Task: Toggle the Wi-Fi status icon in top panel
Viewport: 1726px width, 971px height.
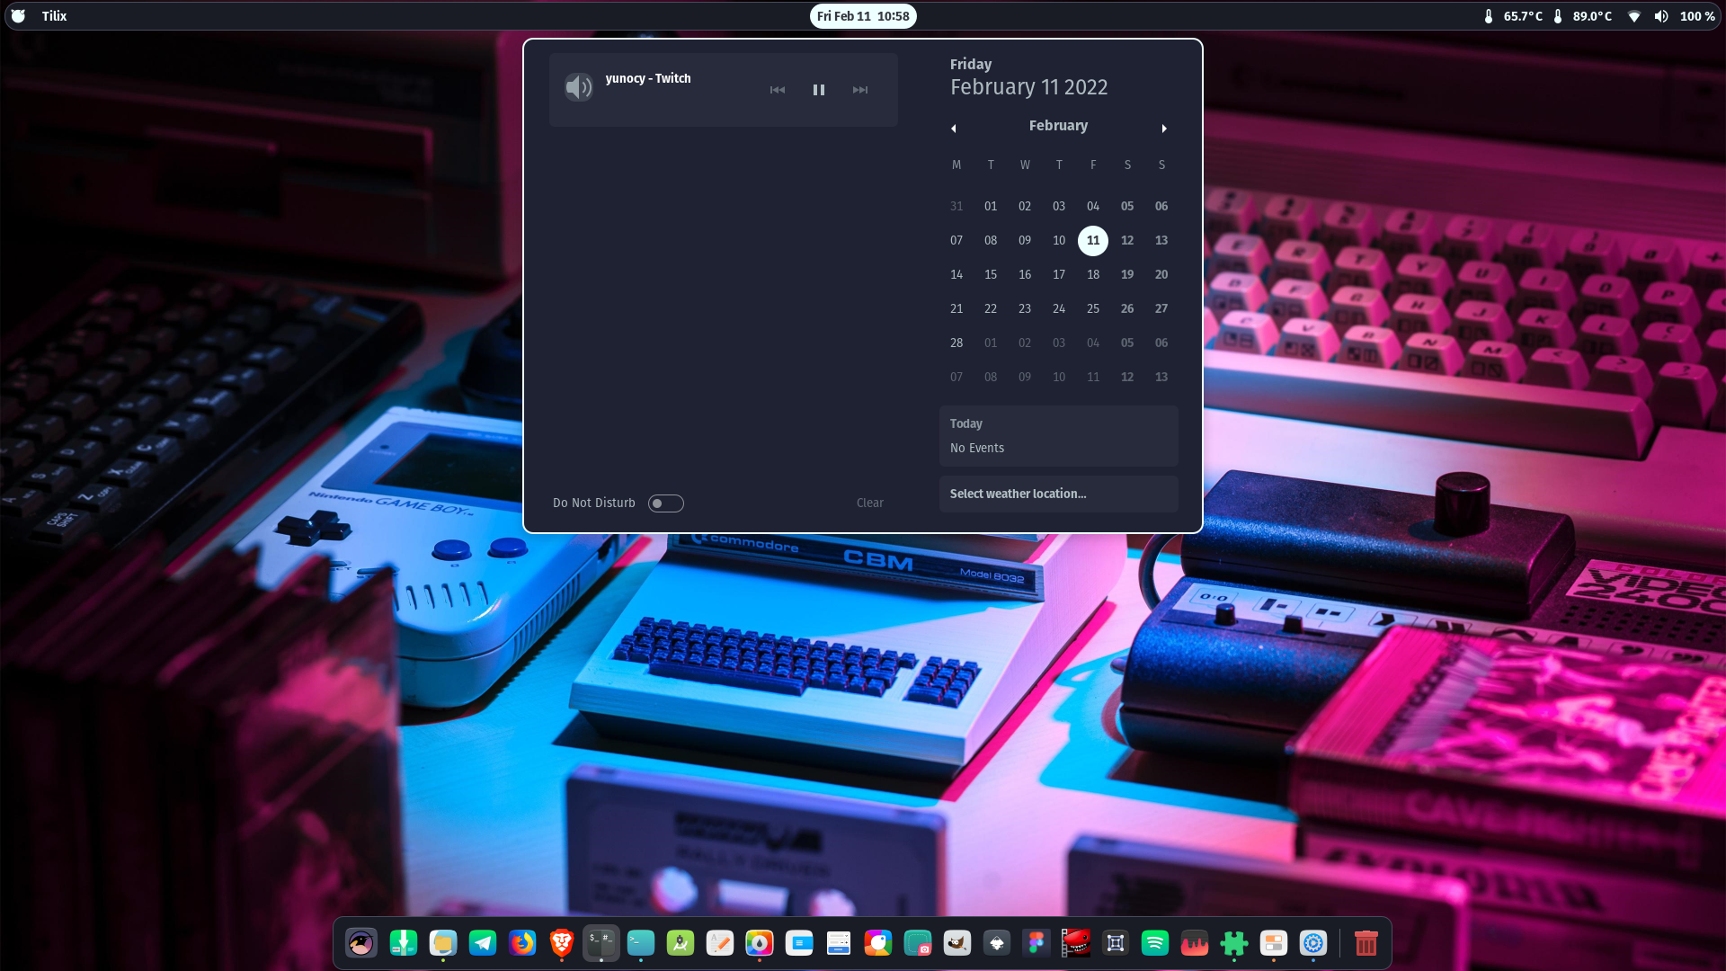Action: (x=1634, y=15)
